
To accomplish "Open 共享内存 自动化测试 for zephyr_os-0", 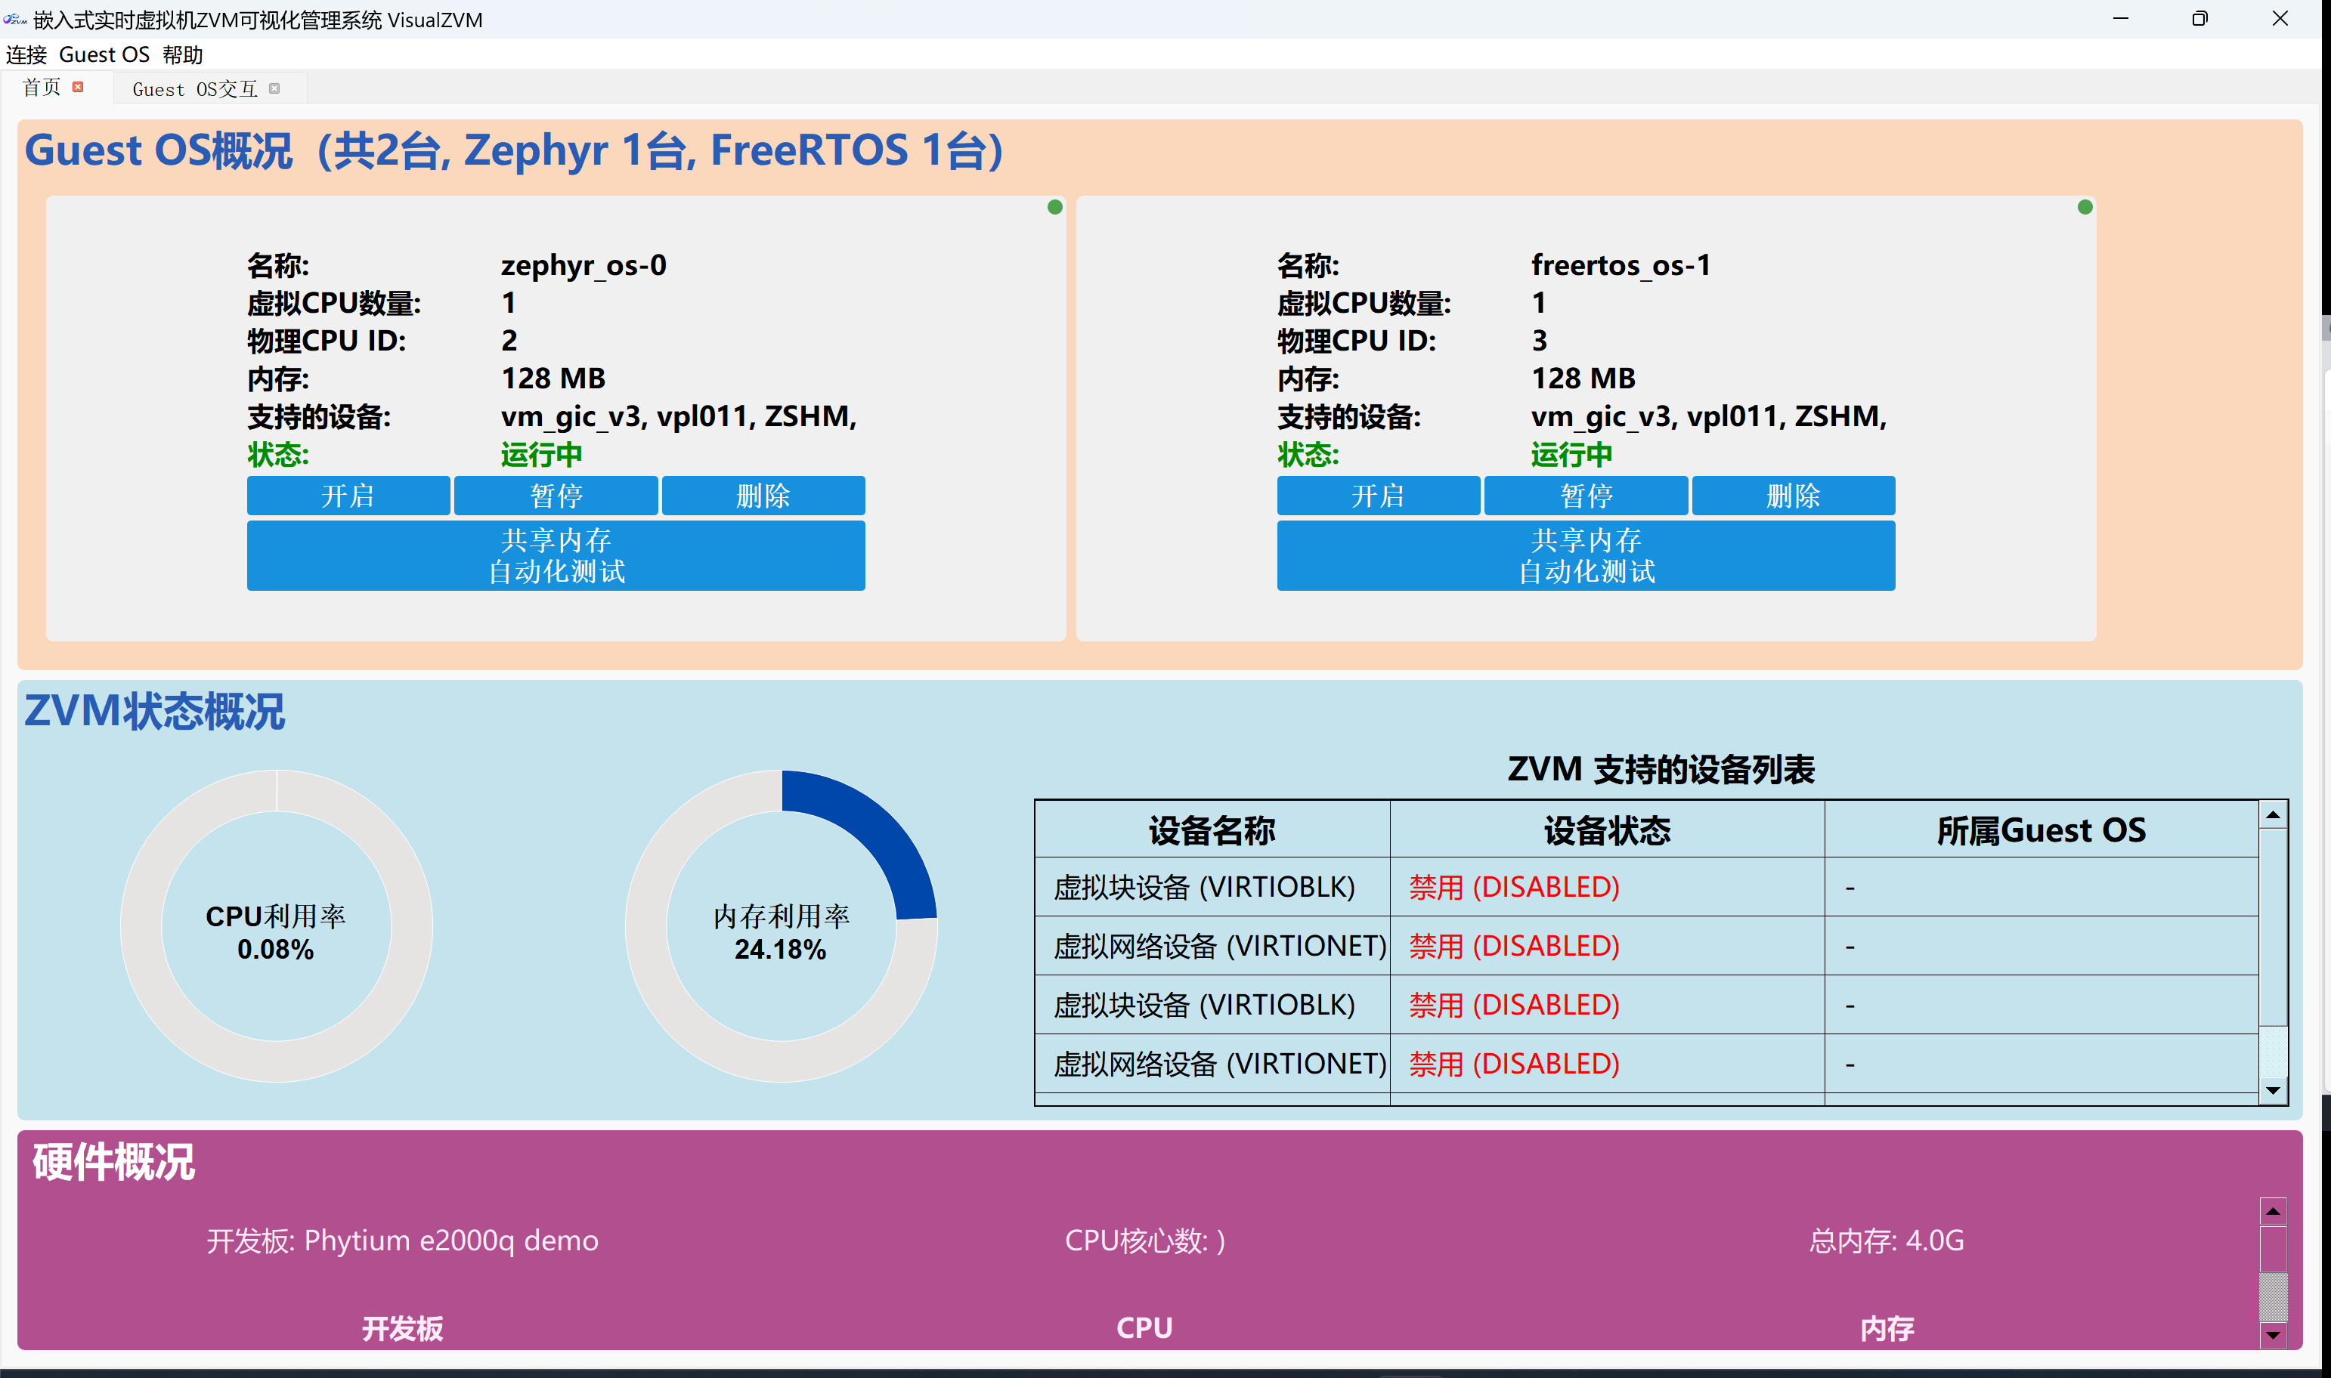I will [556, 555].
